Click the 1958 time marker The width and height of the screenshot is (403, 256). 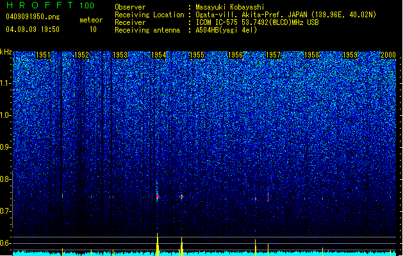coord(311,55)
